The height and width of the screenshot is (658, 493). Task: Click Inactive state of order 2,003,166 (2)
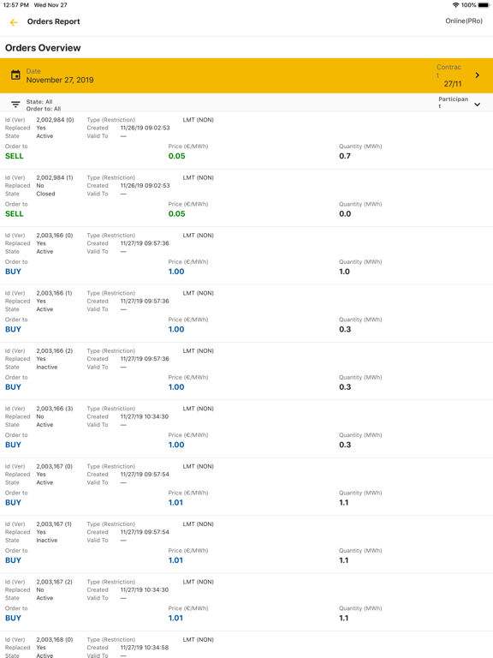click(x=47, y=368)
